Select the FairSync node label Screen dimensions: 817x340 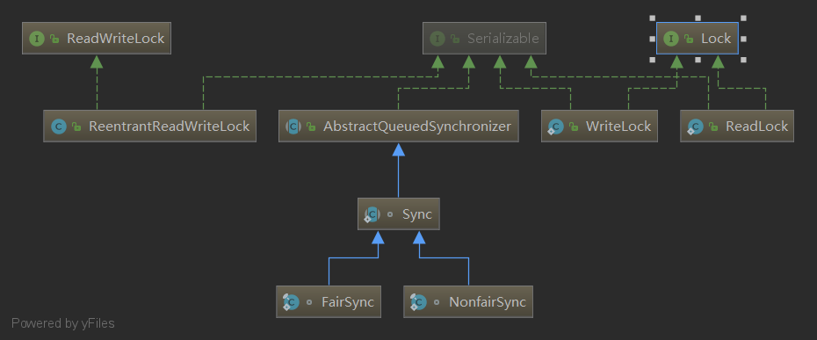pos(348,302)
